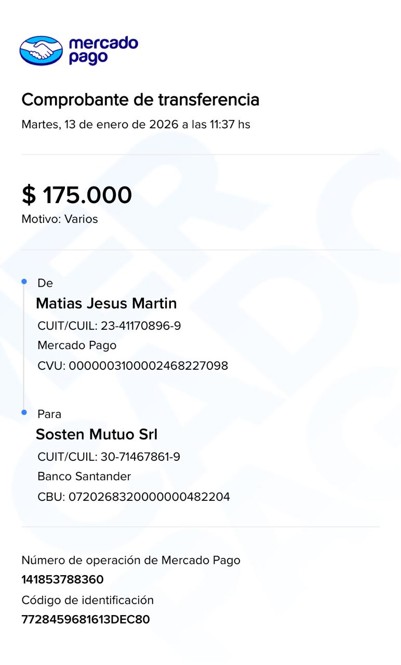Image resolution: width=401 pixels, height=665 pixels.
Task: Select operation number 141853788360
Action: tap(62, 579)
